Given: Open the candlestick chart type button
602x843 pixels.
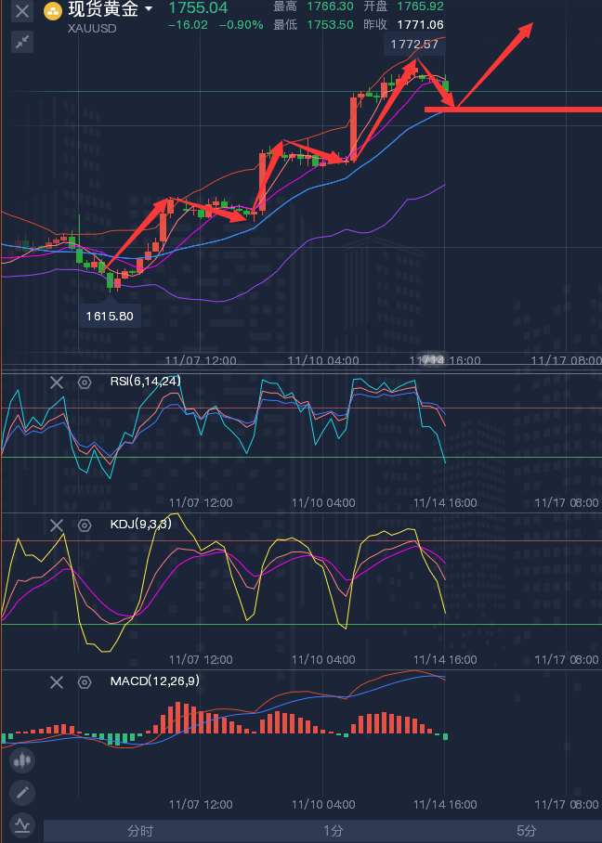Looking at the screenshot, I should (22, 760).
